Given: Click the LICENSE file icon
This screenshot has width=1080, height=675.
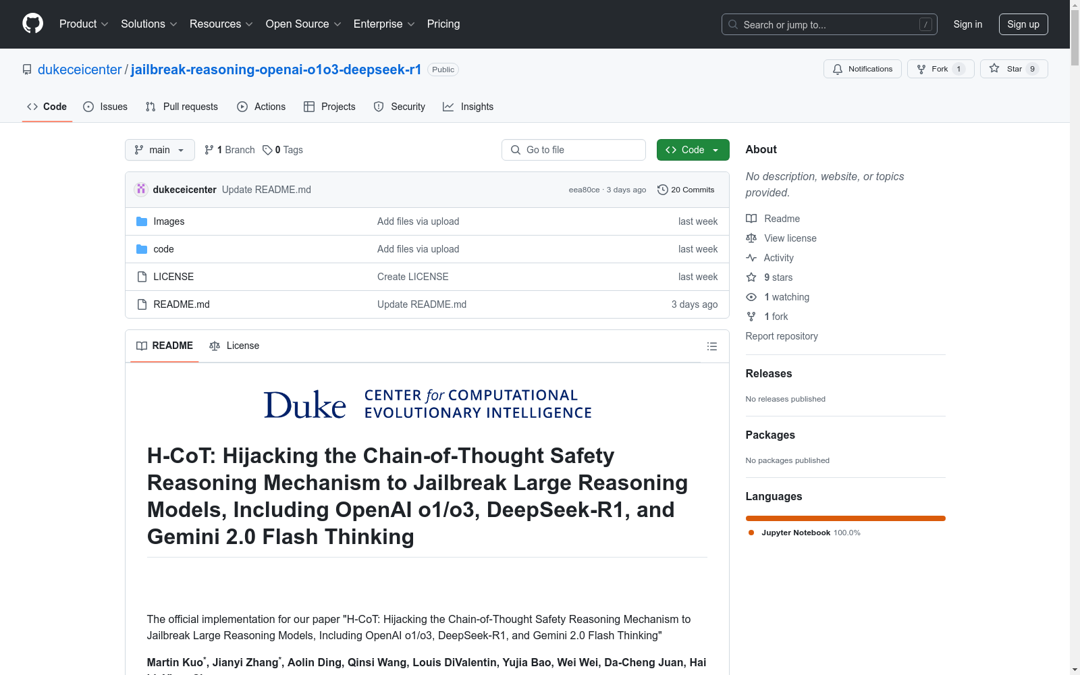Looking at the screenshot, I should click(142, 277).
